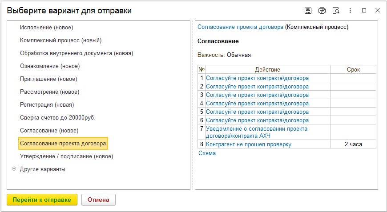Select 'Комплексный процесс (новый)' option
Image resolution: width=387 pixels, height=212 pixels.
click(60, 40)
